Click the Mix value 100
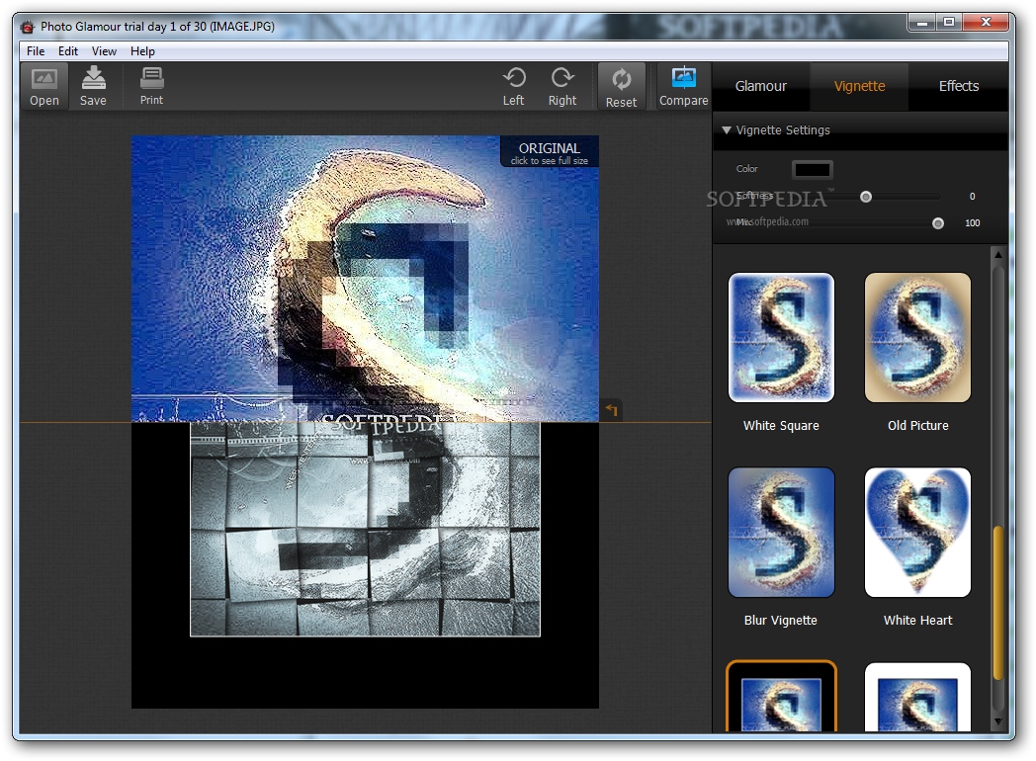 tap(972, 223)
